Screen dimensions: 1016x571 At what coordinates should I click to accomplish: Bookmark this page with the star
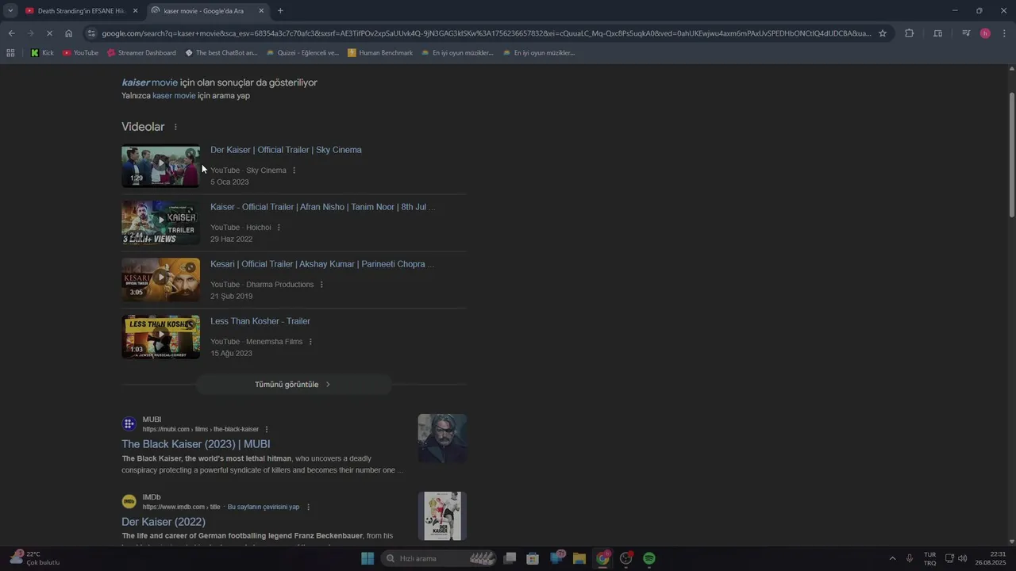click(x=883, y=33)
